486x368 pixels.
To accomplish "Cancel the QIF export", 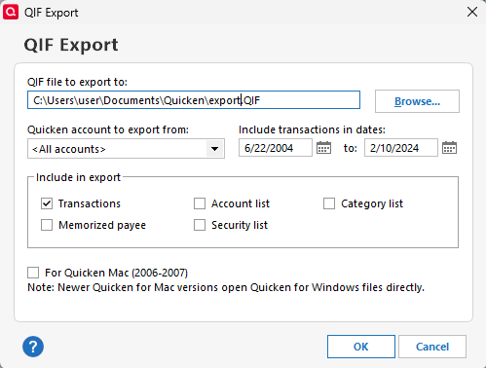I will click(432, 347).
